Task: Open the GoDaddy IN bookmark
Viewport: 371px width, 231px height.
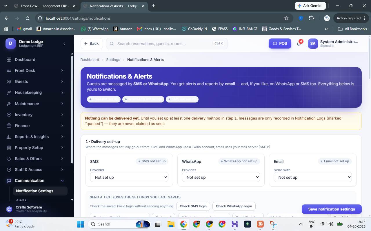Action: click(x=194, y=29)
